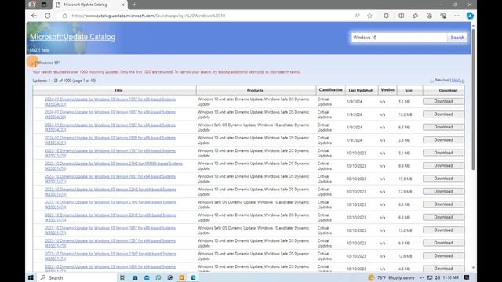The width and height of the screenshot is (502, 282).
Task: Open 2023-10 Dynamic Update 21H2 ARM64 link
Action: pos(114,166)
